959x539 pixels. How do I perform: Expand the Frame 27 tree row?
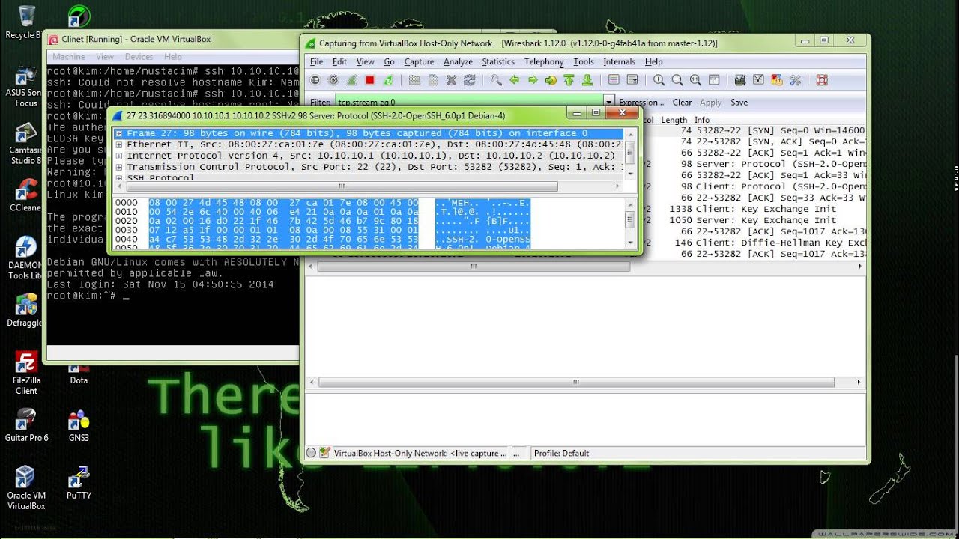pos(119,133)
